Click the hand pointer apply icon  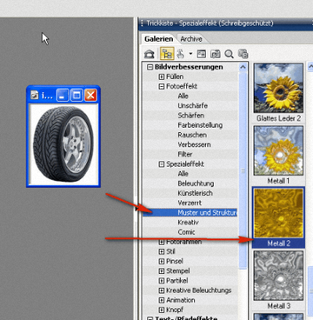181,54
